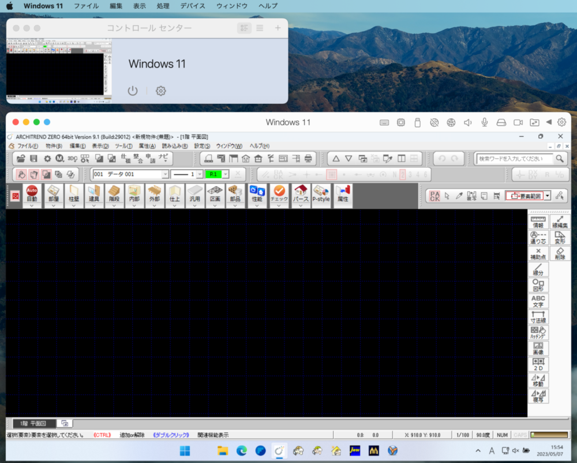Open the ファイル(F) menu in ARCHITREND
The width and height of the screenshot is (577, 463).
[28, 146]
